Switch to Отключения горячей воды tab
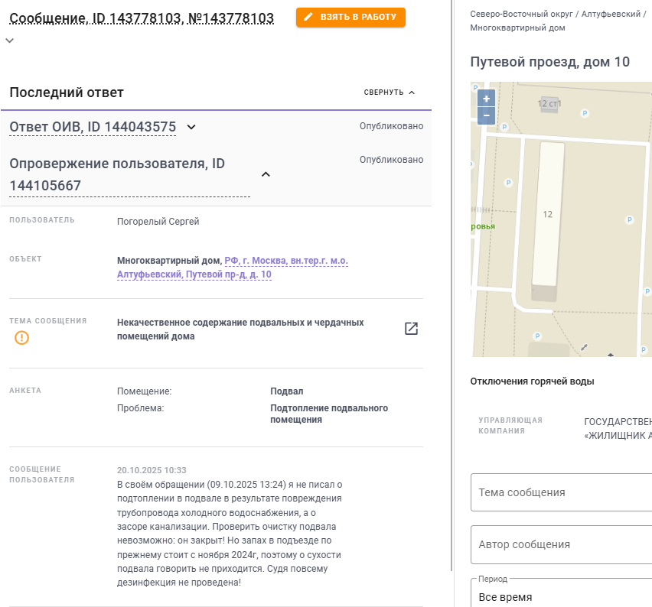The height and width of the screenshot is (607, 652). [532, 381]
